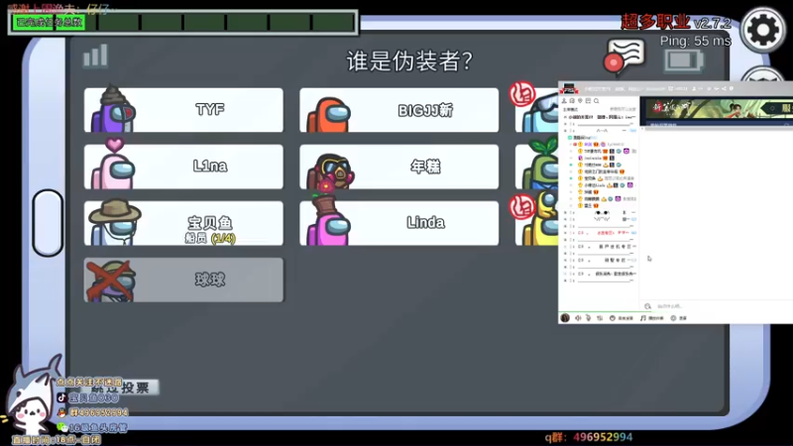Viewport: 793px width, 446px height.
Task: Click the user avatar in YY bottom bar
Action: point(565,318)
